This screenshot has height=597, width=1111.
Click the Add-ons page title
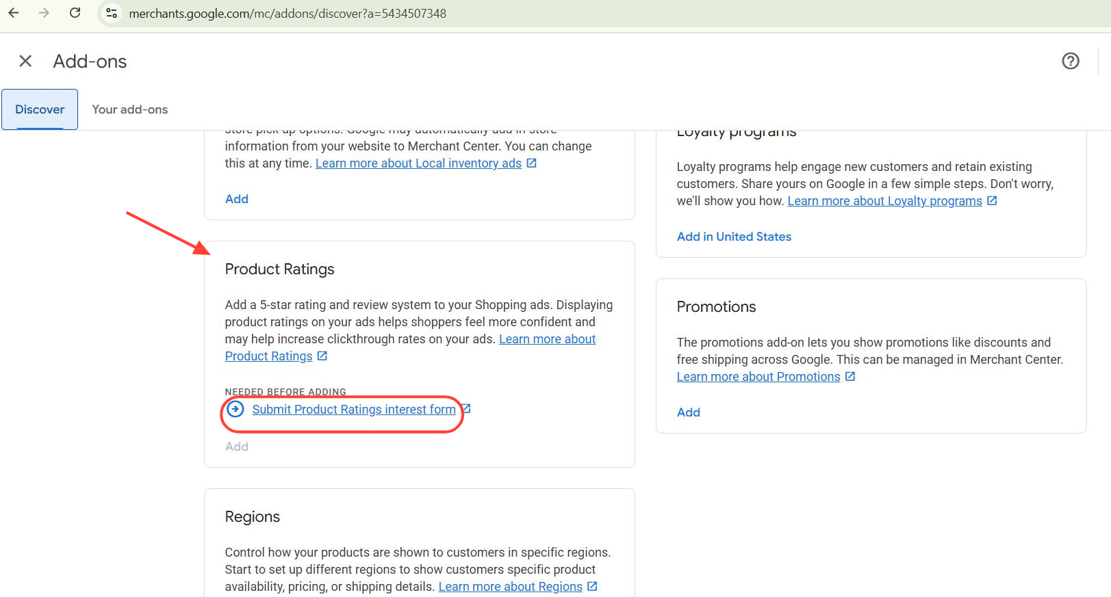pos(90,62)
